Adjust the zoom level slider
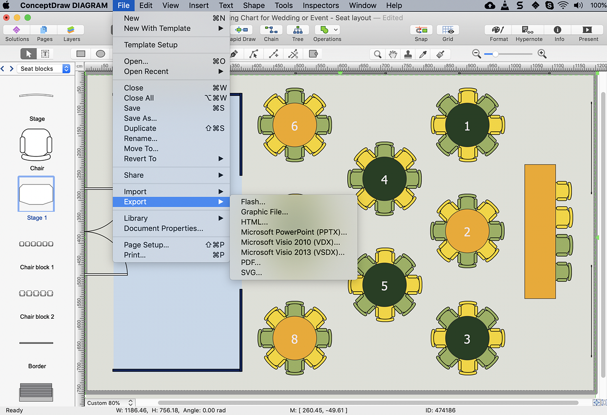This screenshot has width=607, height=415. point(509,54)
